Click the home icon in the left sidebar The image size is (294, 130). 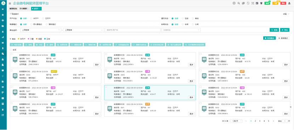2,15
